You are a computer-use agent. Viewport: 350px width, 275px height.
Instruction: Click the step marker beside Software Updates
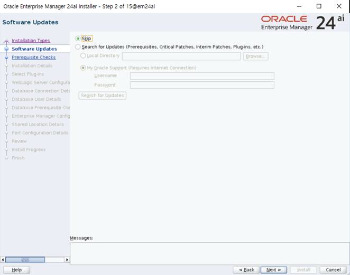(6, 49)
